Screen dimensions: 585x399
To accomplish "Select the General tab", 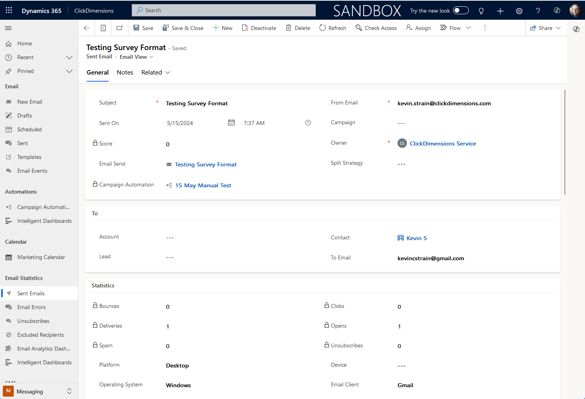I will tap(98, 73).
